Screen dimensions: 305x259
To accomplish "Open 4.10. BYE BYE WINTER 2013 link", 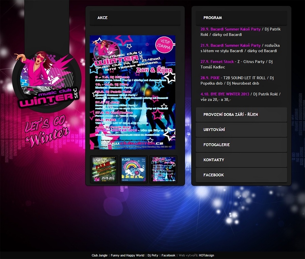I will tap(225, 94).
